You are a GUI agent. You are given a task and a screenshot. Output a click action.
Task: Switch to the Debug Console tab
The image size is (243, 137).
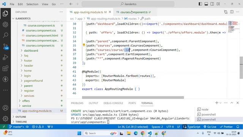(113, 103)
